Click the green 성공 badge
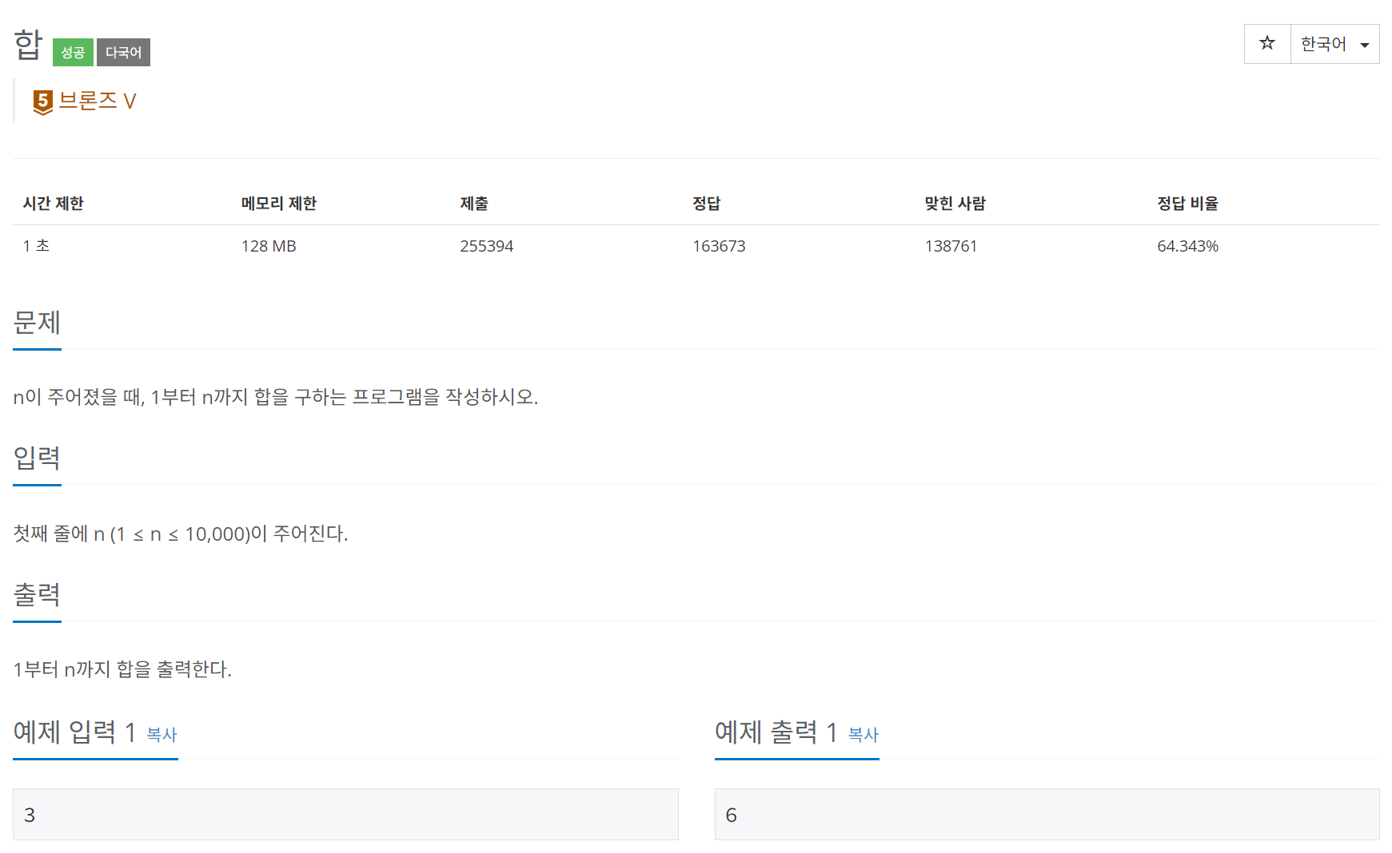 (73, 53)
